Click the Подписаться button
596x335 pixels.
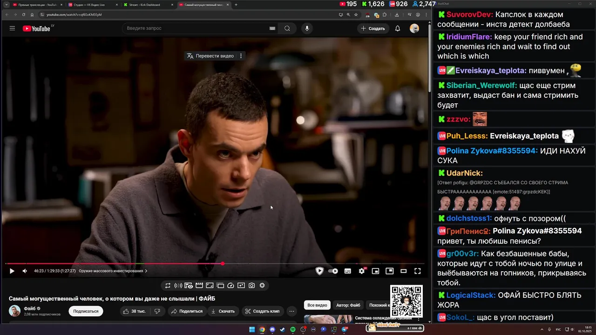(86, 311)
